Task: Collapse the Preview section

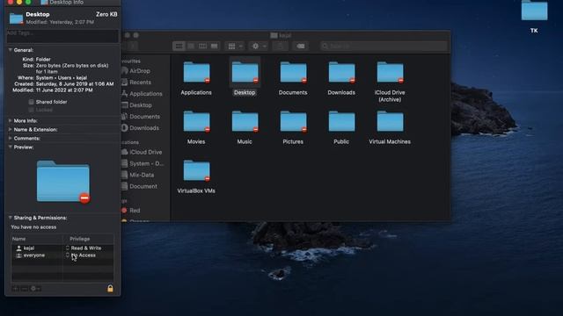Action: pyautogui.click(x=10, y=147)
